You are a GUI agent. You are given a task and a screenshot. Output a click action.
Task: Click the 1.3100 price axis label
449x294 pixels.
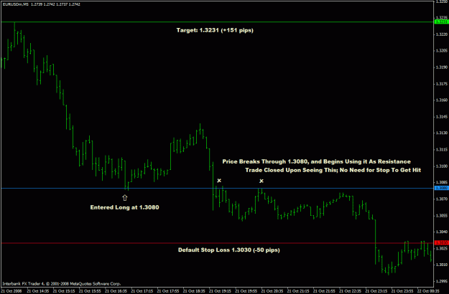pyautogui.click(x=442, y=166)
